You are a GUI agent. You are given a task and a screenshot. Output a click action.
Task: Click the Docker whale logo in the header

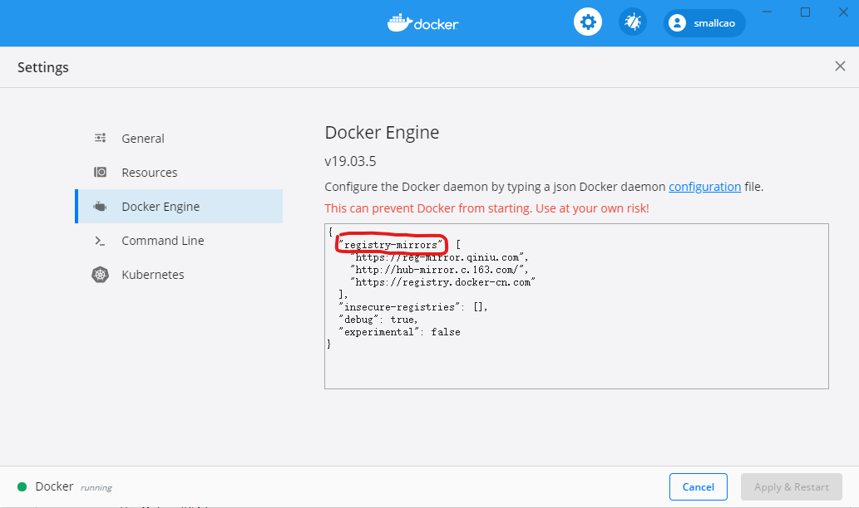pos(422,22)
